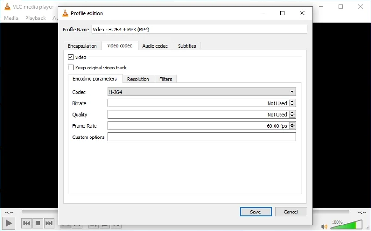The width and height of the screenshot is (371, 231).
Task: Maximize the Profile edition dialog
Action: click(282, 13)
